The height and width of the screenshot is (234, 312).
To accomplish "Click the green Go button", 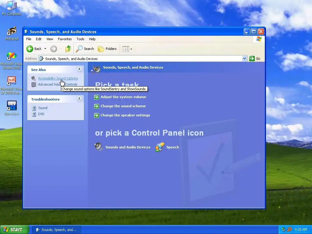I will click(x=255, y=58).
